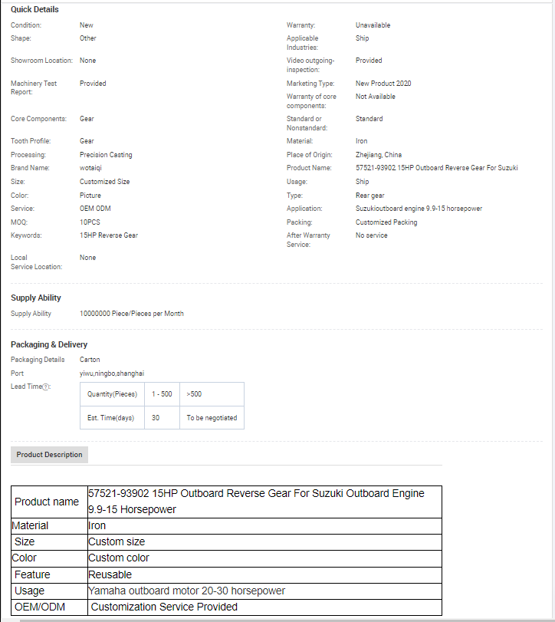Click the "yiwu,ningbo,shanghai" port value

point(112,374)
